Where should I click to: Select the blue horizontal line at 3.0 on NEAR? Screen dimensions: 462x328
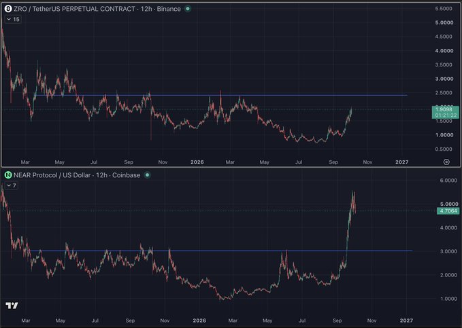pyautogui.click(x=221, y=251)
